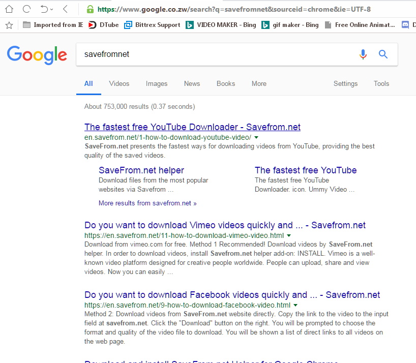Image resolution: width=416 pixels, height=363 pixels.
Task: Click into the Google search box
Action: pos(214,54)
